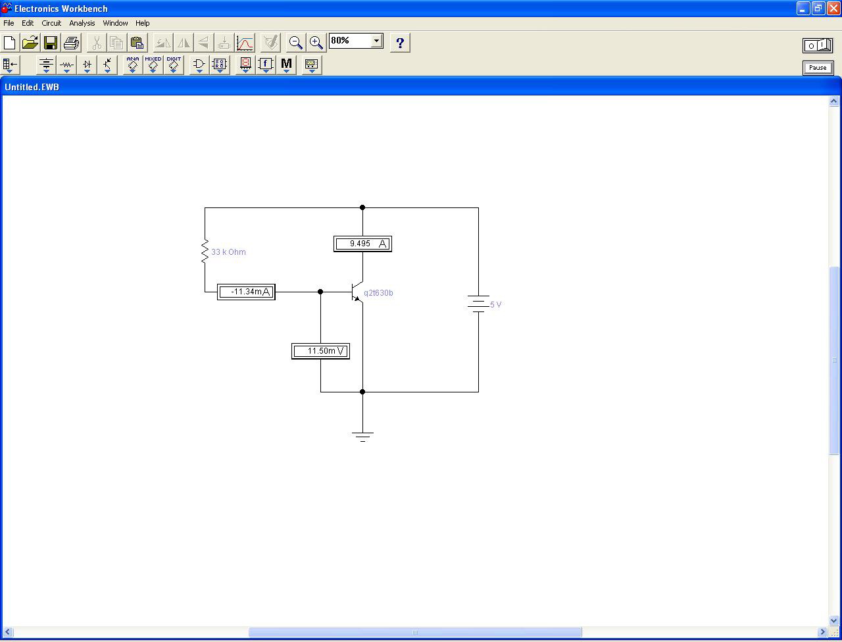The image size is (842, 642).
Task: Click the horizontal scrollbar thumb
Action: click(x=414, y=633)
